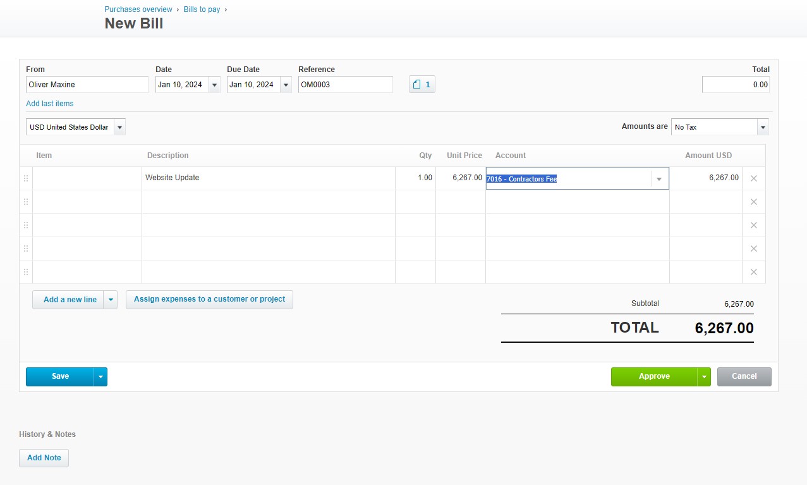Open the Bills to pay breadcrumb link
Image resolution: width=807 pixels, height=485 pixels.
pyautogui.click(x=202, y=9)
